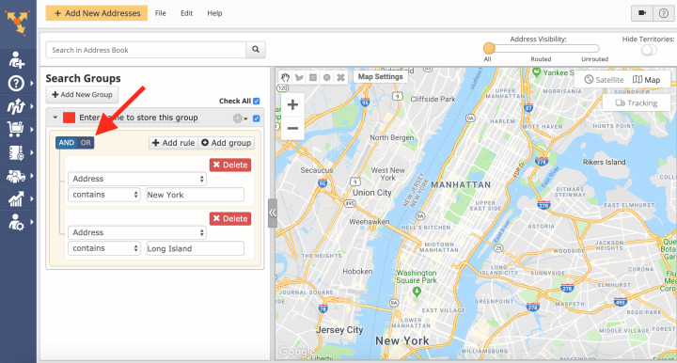
Task: Switch to Map view
Action: coord(646,79)
